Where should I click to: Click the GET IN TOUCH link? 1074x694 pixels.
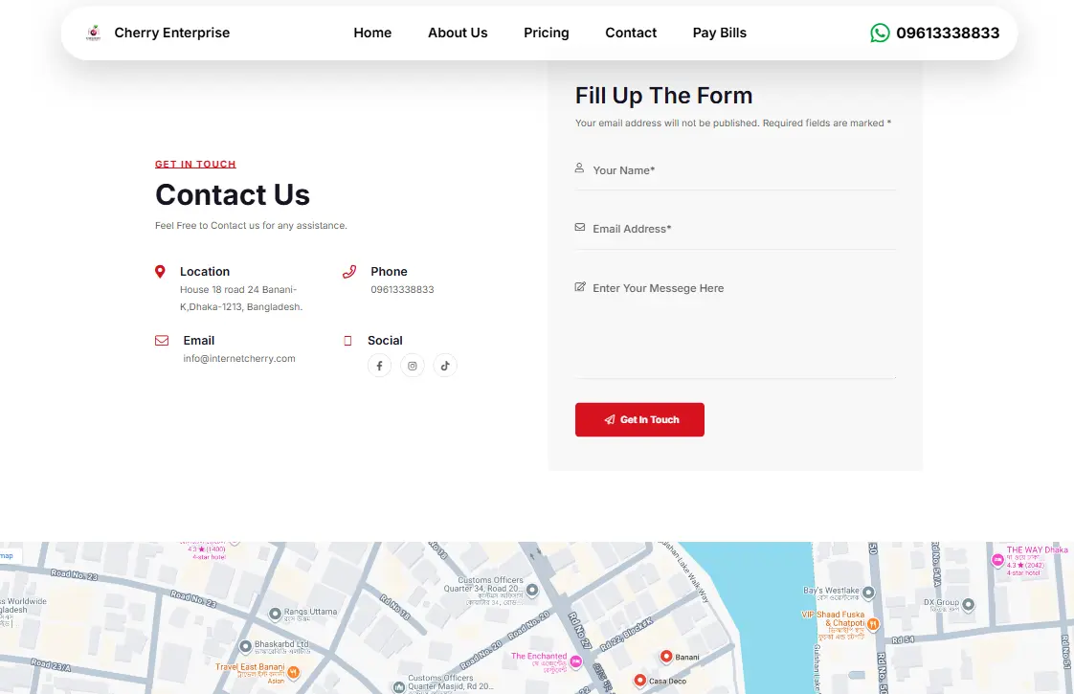195,164
